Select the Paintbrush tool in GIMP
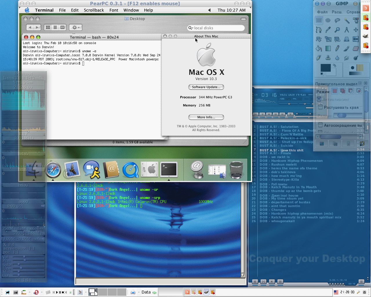The height and width of the screenshot is (297, 371). pos(347,48)
